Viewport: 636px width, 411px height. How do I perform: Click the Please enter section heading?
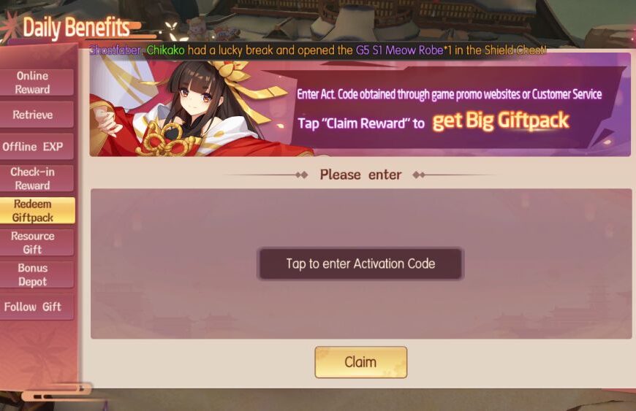coord(360,175)
